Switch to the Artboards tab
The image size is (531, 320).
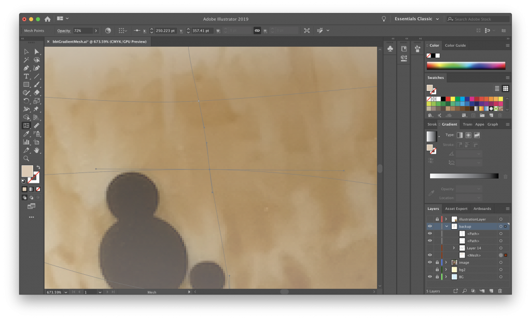point(482,209)
